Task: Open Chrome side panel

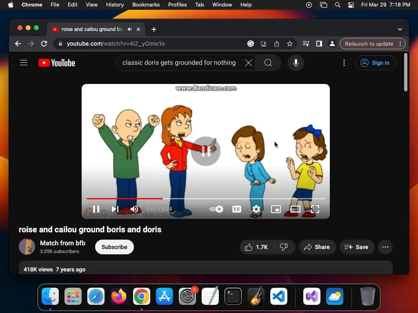Action: pyautogui.click(x=319, y=44)
